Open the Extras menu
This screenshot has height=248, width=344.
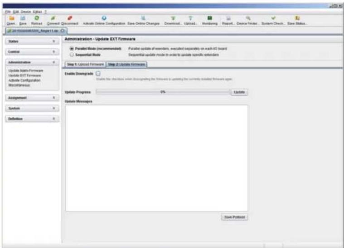tap(37, 12)
